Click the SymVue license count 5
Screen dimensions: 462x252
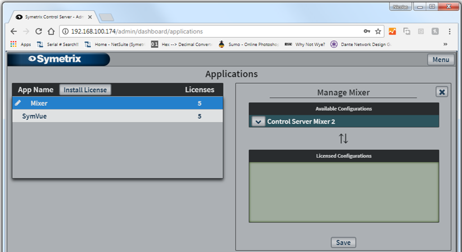[200, 116]
